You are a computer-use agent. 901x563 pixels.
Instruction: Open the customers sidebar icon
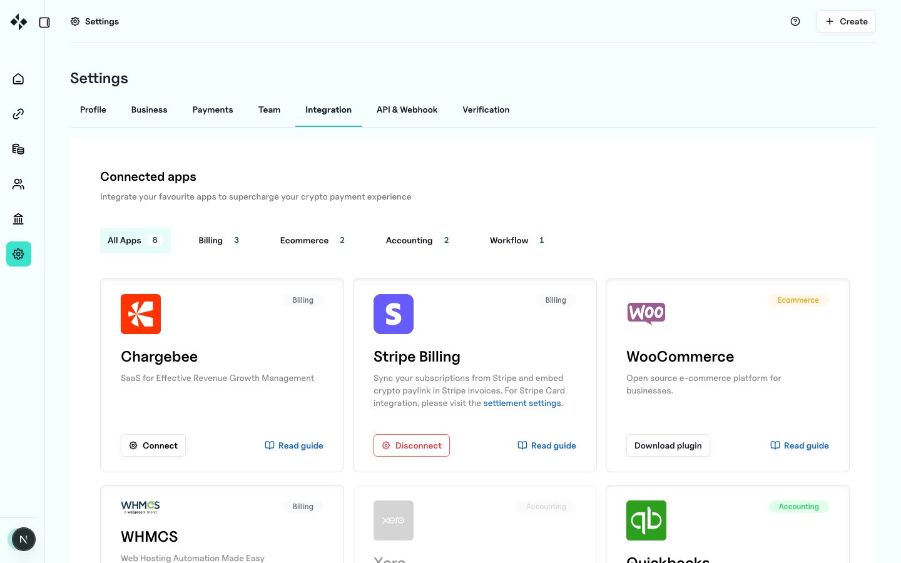point(18,184)
